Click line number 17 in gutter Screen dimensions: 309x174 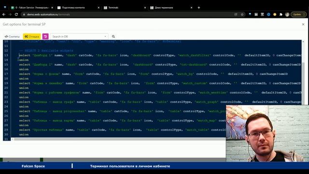6,74
